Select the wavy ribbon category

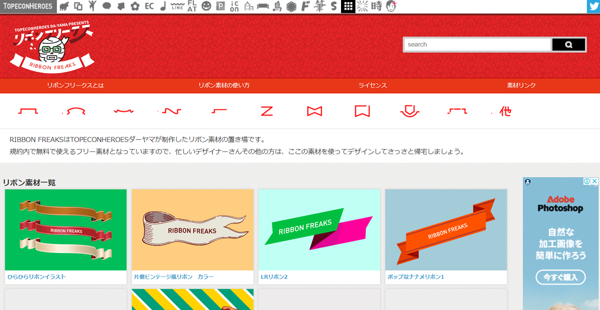click(x=124, y=111)
